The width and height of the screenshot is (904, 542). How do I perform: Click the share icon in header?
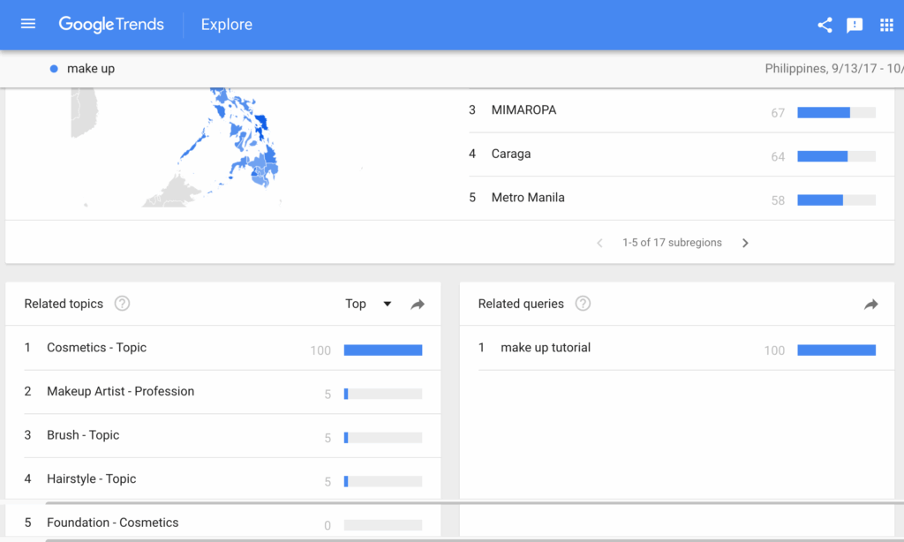825,25
